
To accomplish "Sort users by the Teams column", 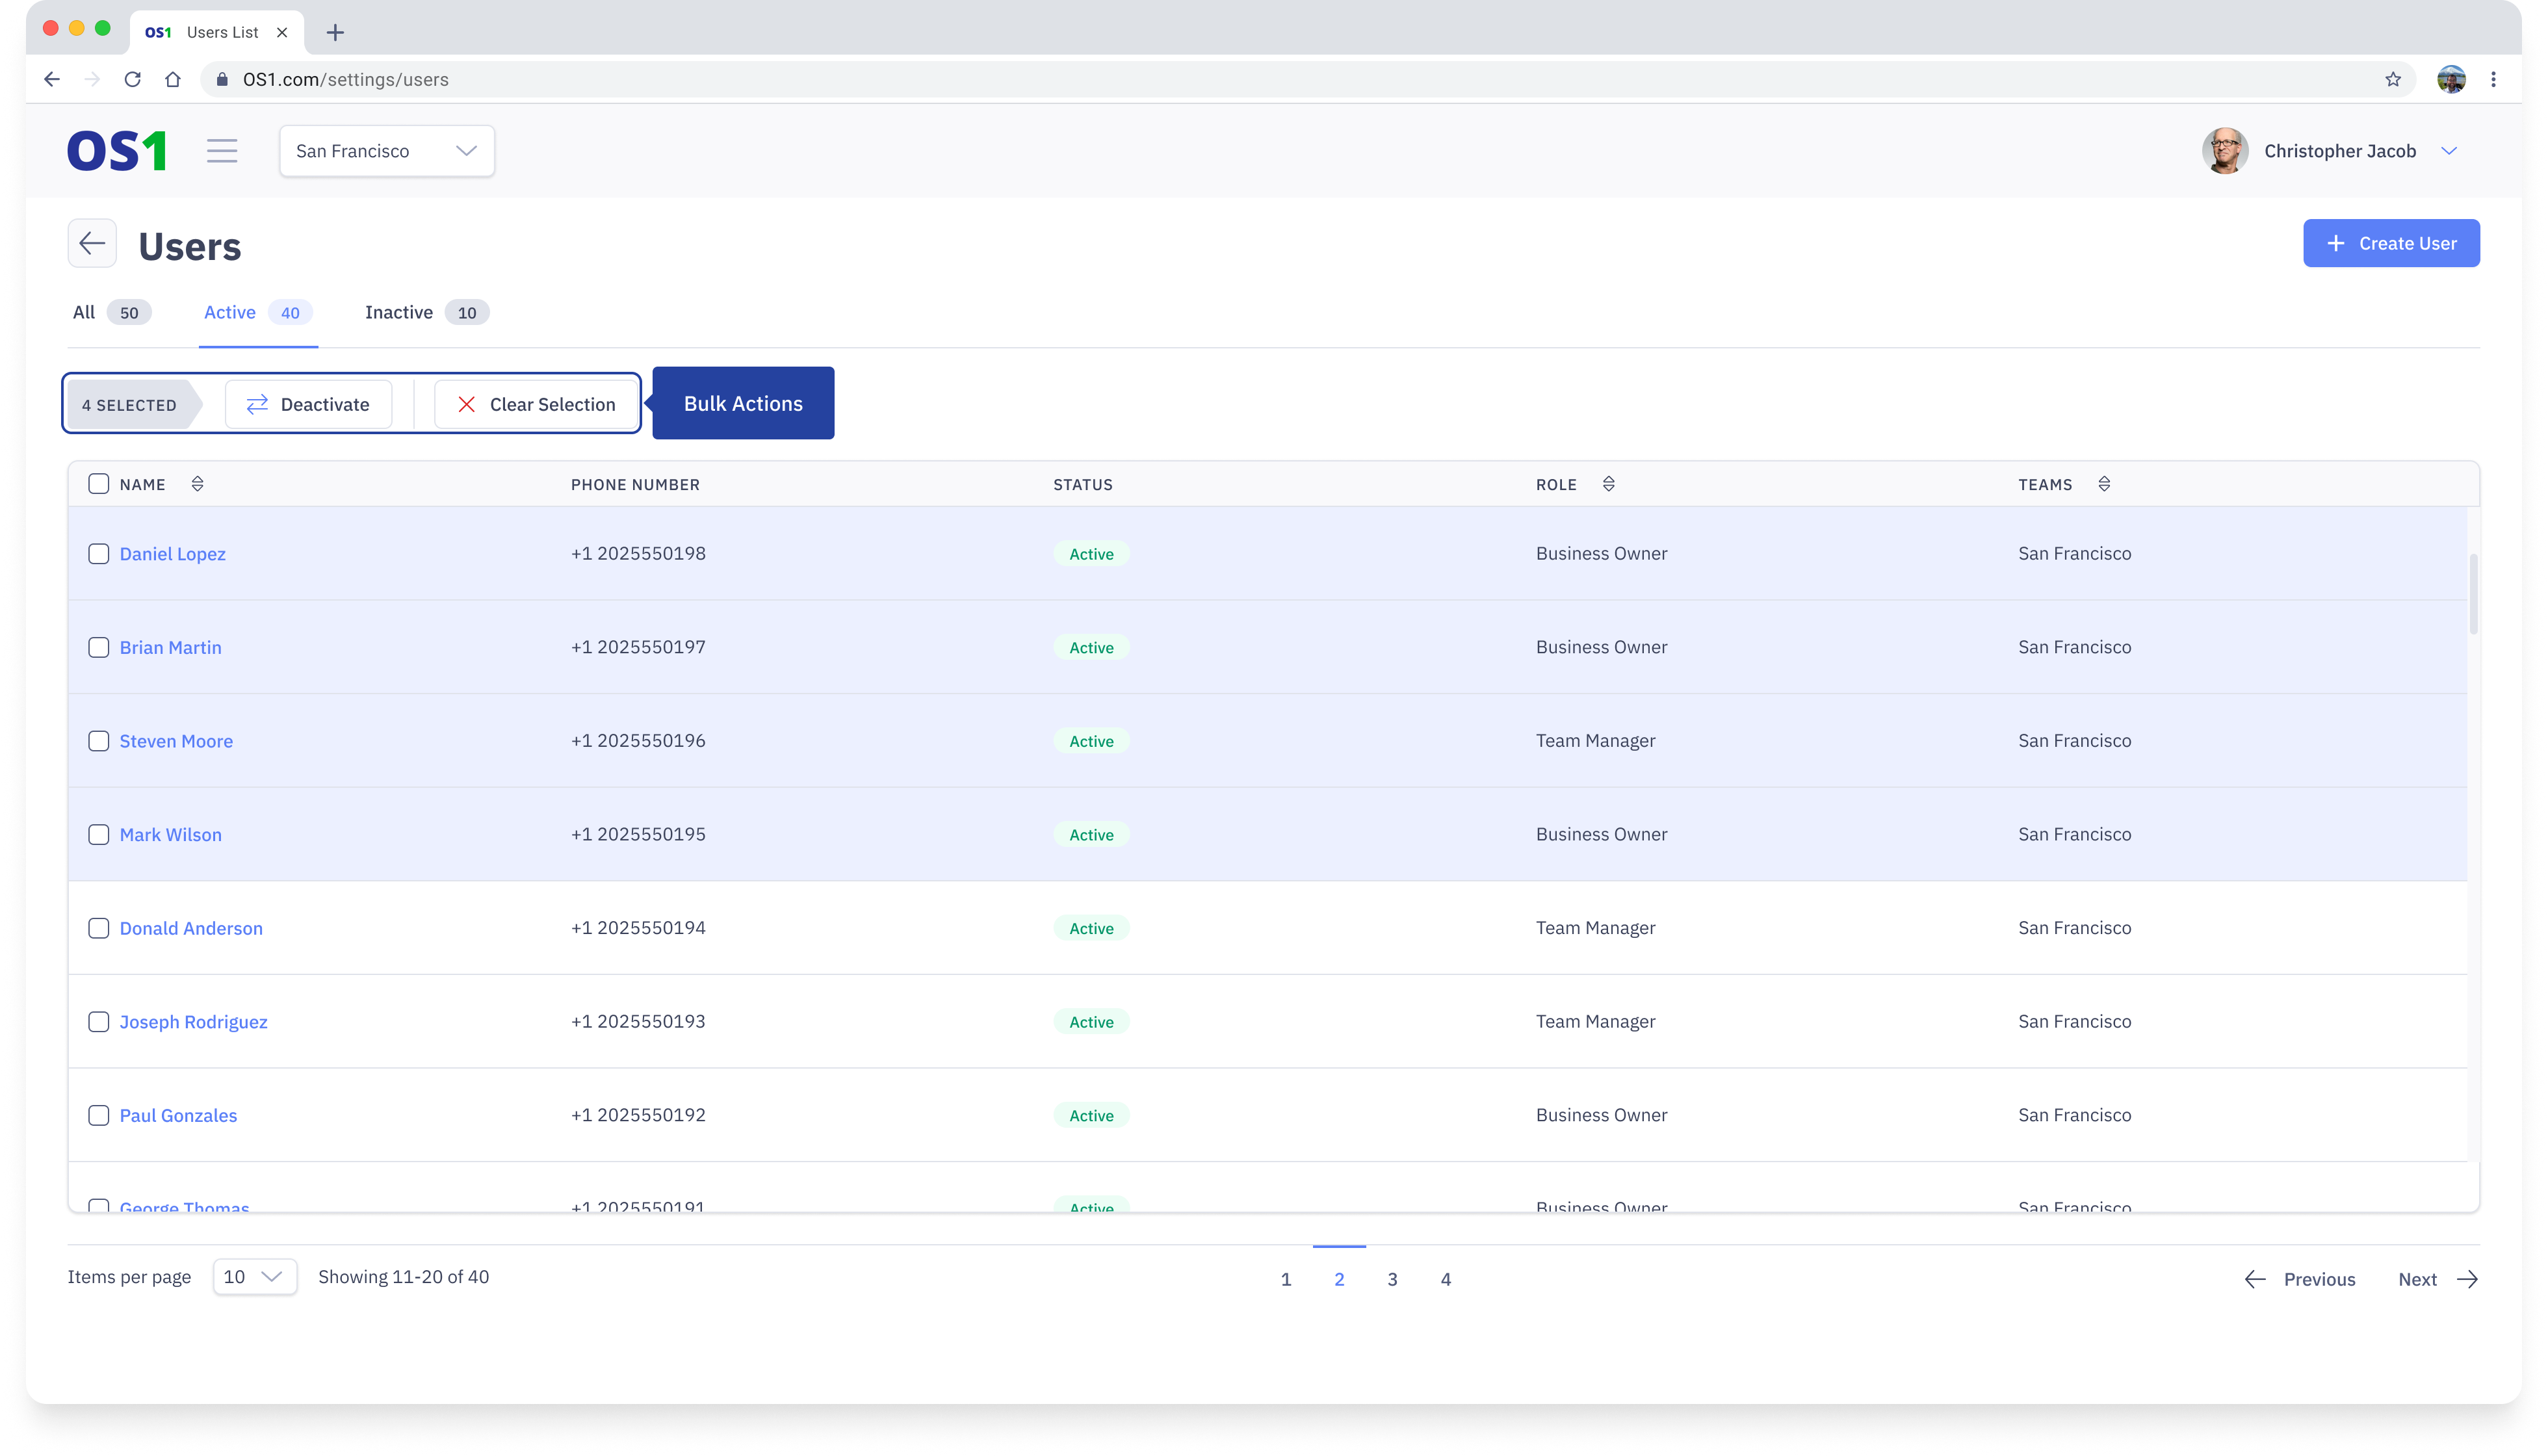I will pyautogui.click(x=2104, y=484).
